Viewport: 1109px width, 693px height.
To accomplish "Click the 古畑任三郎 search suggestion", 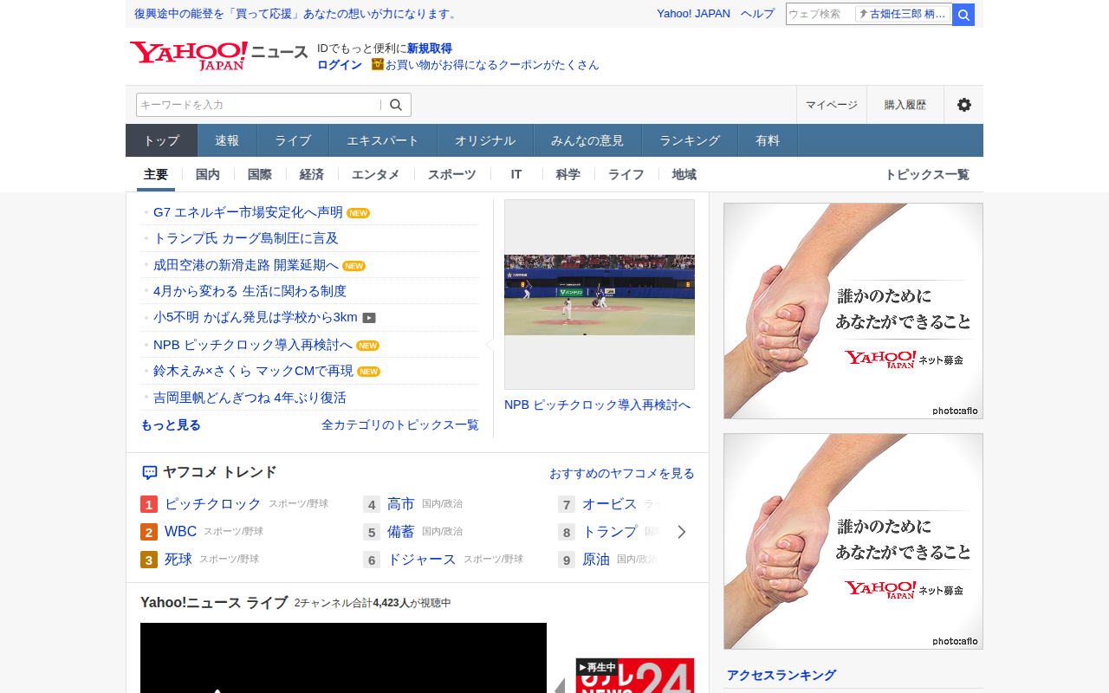I will pos(903,14).
